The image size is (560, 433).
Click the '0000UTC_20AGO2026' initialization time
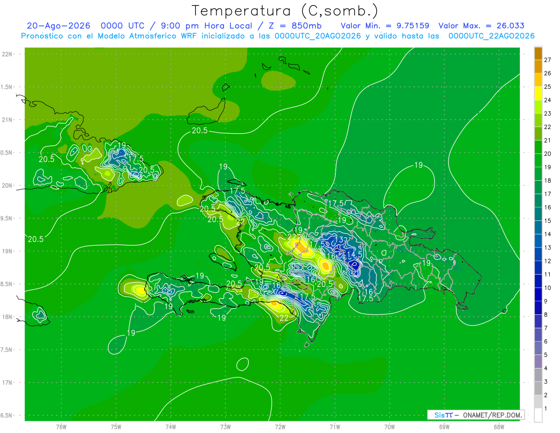tap(317, 36)
